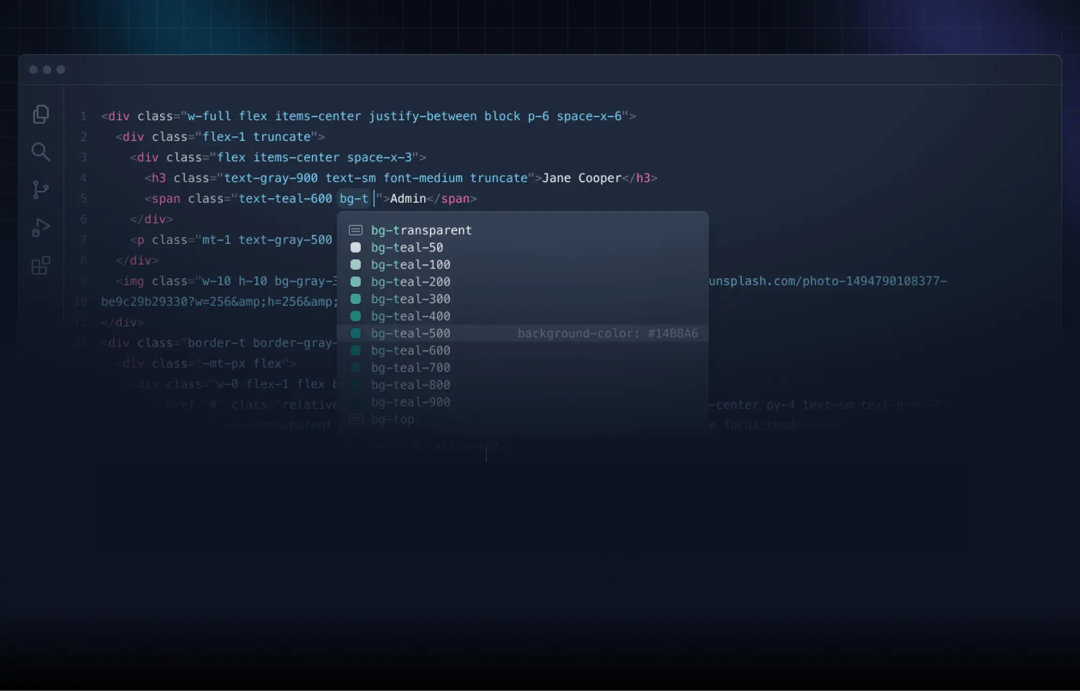Open the Source Control branch icon
The image size is (1080, 691).
41,190
